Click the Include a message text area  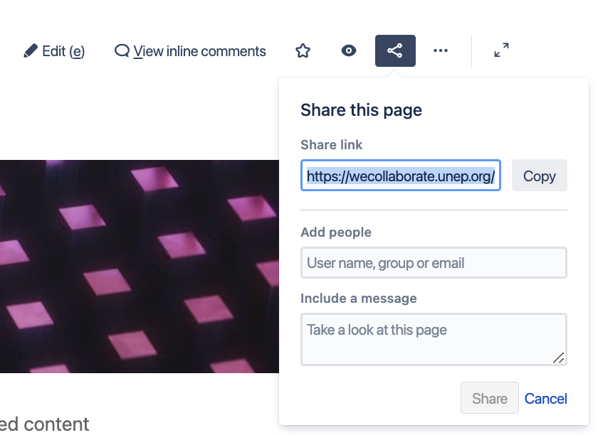pyautogui.click(x=434, y=339)
